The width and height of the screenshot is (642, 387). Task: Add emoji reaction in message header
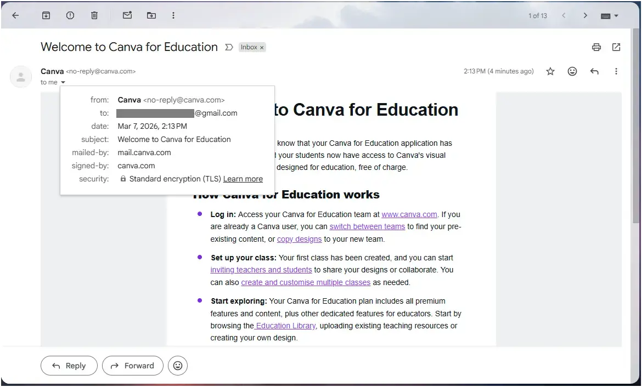pos(572,72)
